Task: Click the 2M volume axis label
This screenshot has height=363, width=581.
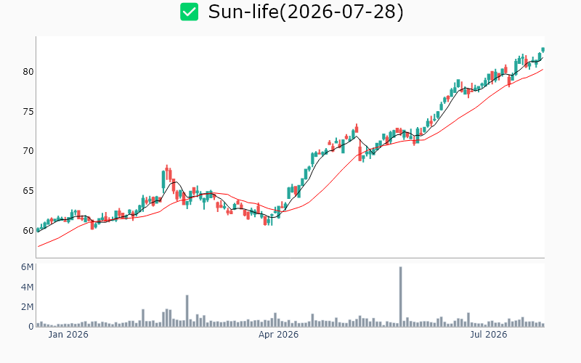Action: pos(27,306)
